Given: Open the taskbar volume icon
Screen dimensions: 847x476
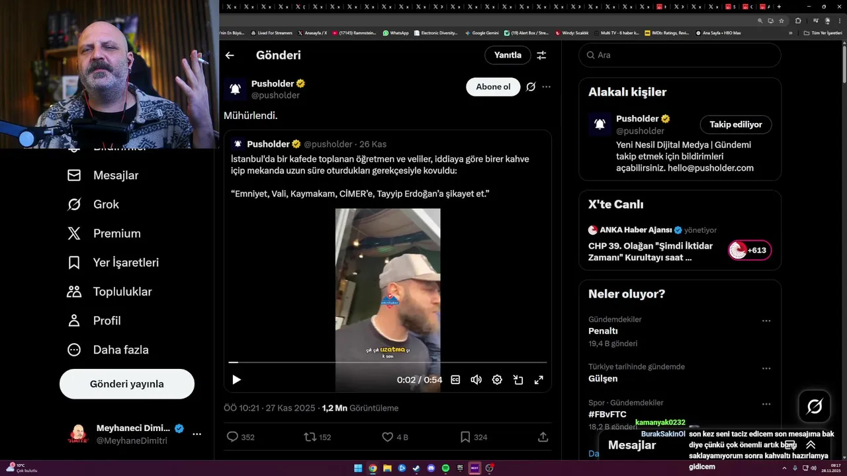Looking at the screenshot, I should point(813,468).
